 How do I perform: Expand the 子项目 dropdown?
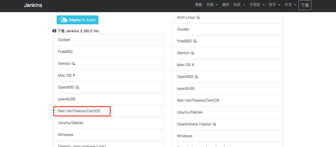pyautogui.click(x=255, y=4)
